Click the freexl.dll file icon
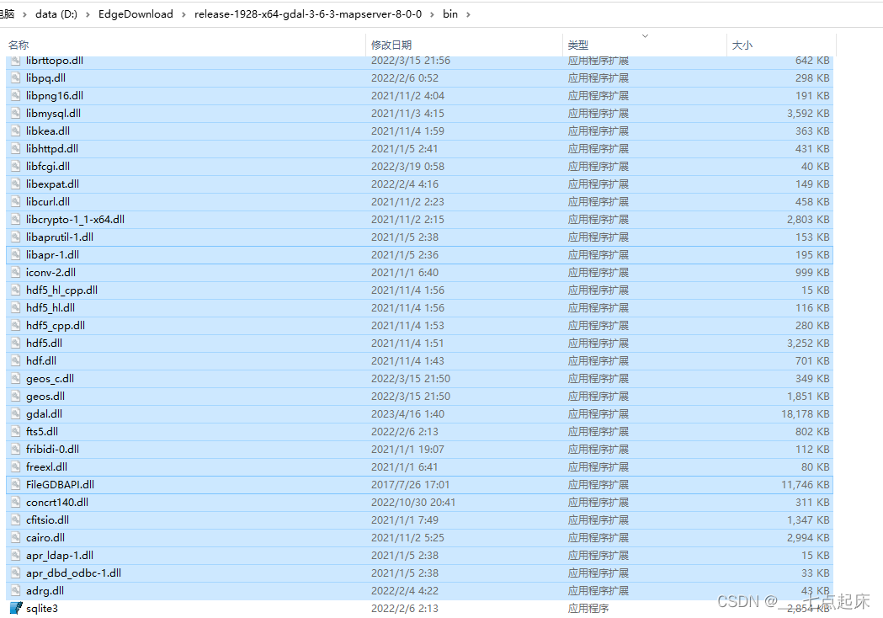The width and height of the screenshot is (883, 618). coord(14,466)
